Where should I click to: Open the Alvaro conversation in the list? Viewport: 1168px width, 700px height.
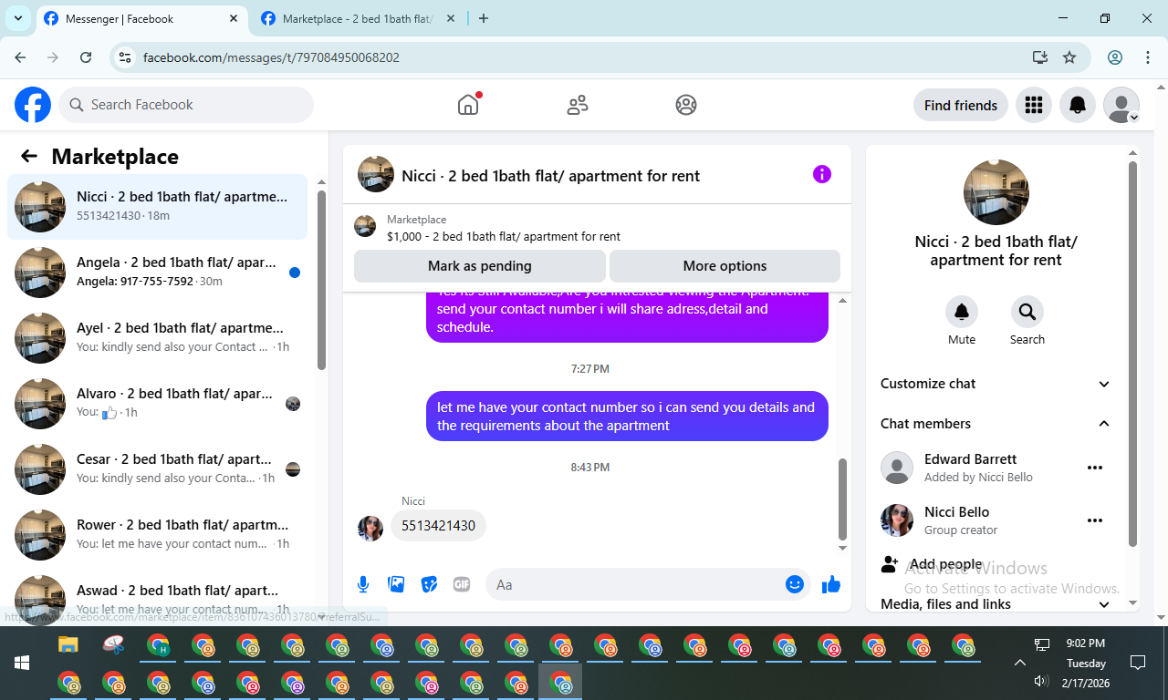[x=158, y=404]
